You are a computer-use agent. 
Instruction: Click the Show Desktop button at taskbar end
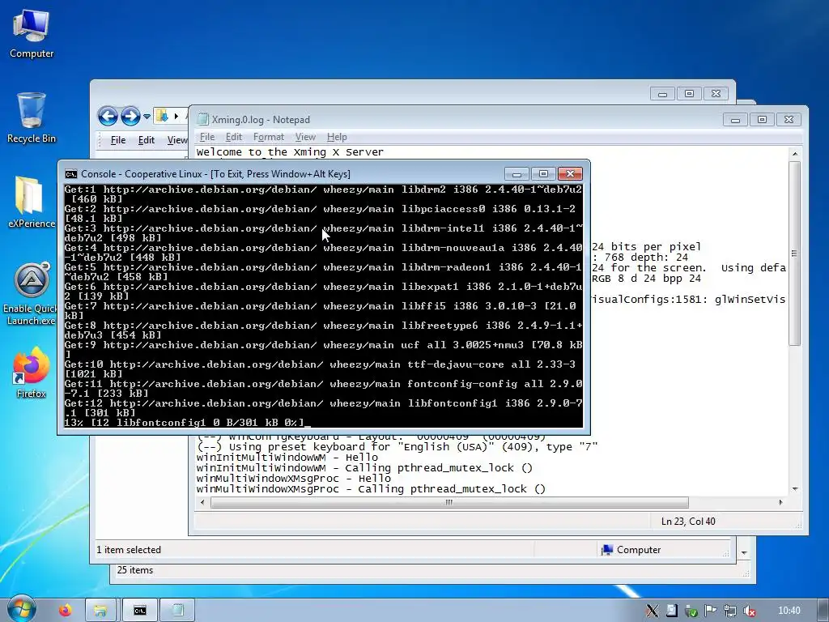click(x=824, y=611)
